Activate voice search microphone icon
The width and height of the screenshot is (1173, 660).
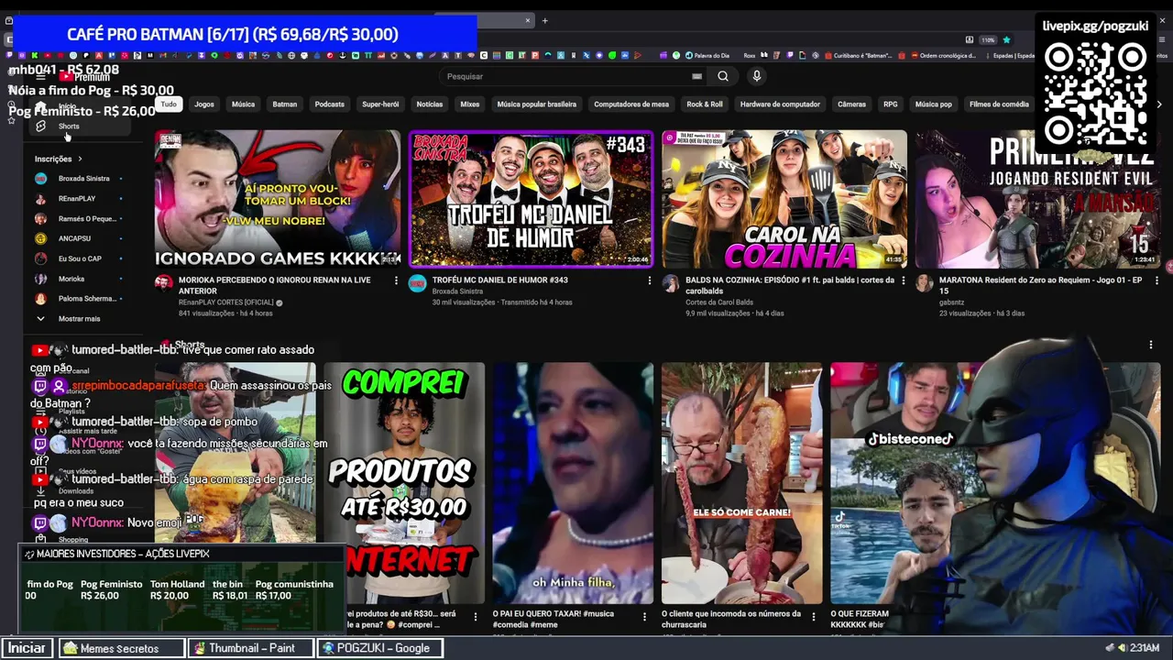coord(756,76)
